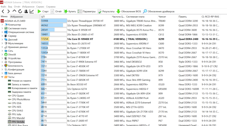The width and height of the screenshot is (227, 126).
Task: Select the CPU AES test
Action: 16,107
